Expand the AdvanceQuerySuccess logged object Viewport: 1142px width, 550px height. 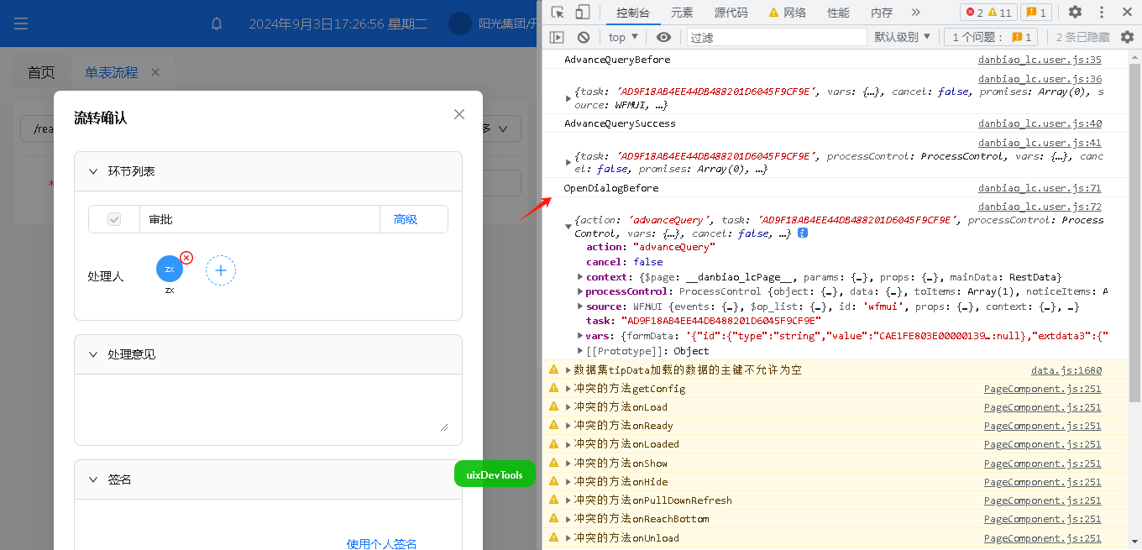(568, 162)
